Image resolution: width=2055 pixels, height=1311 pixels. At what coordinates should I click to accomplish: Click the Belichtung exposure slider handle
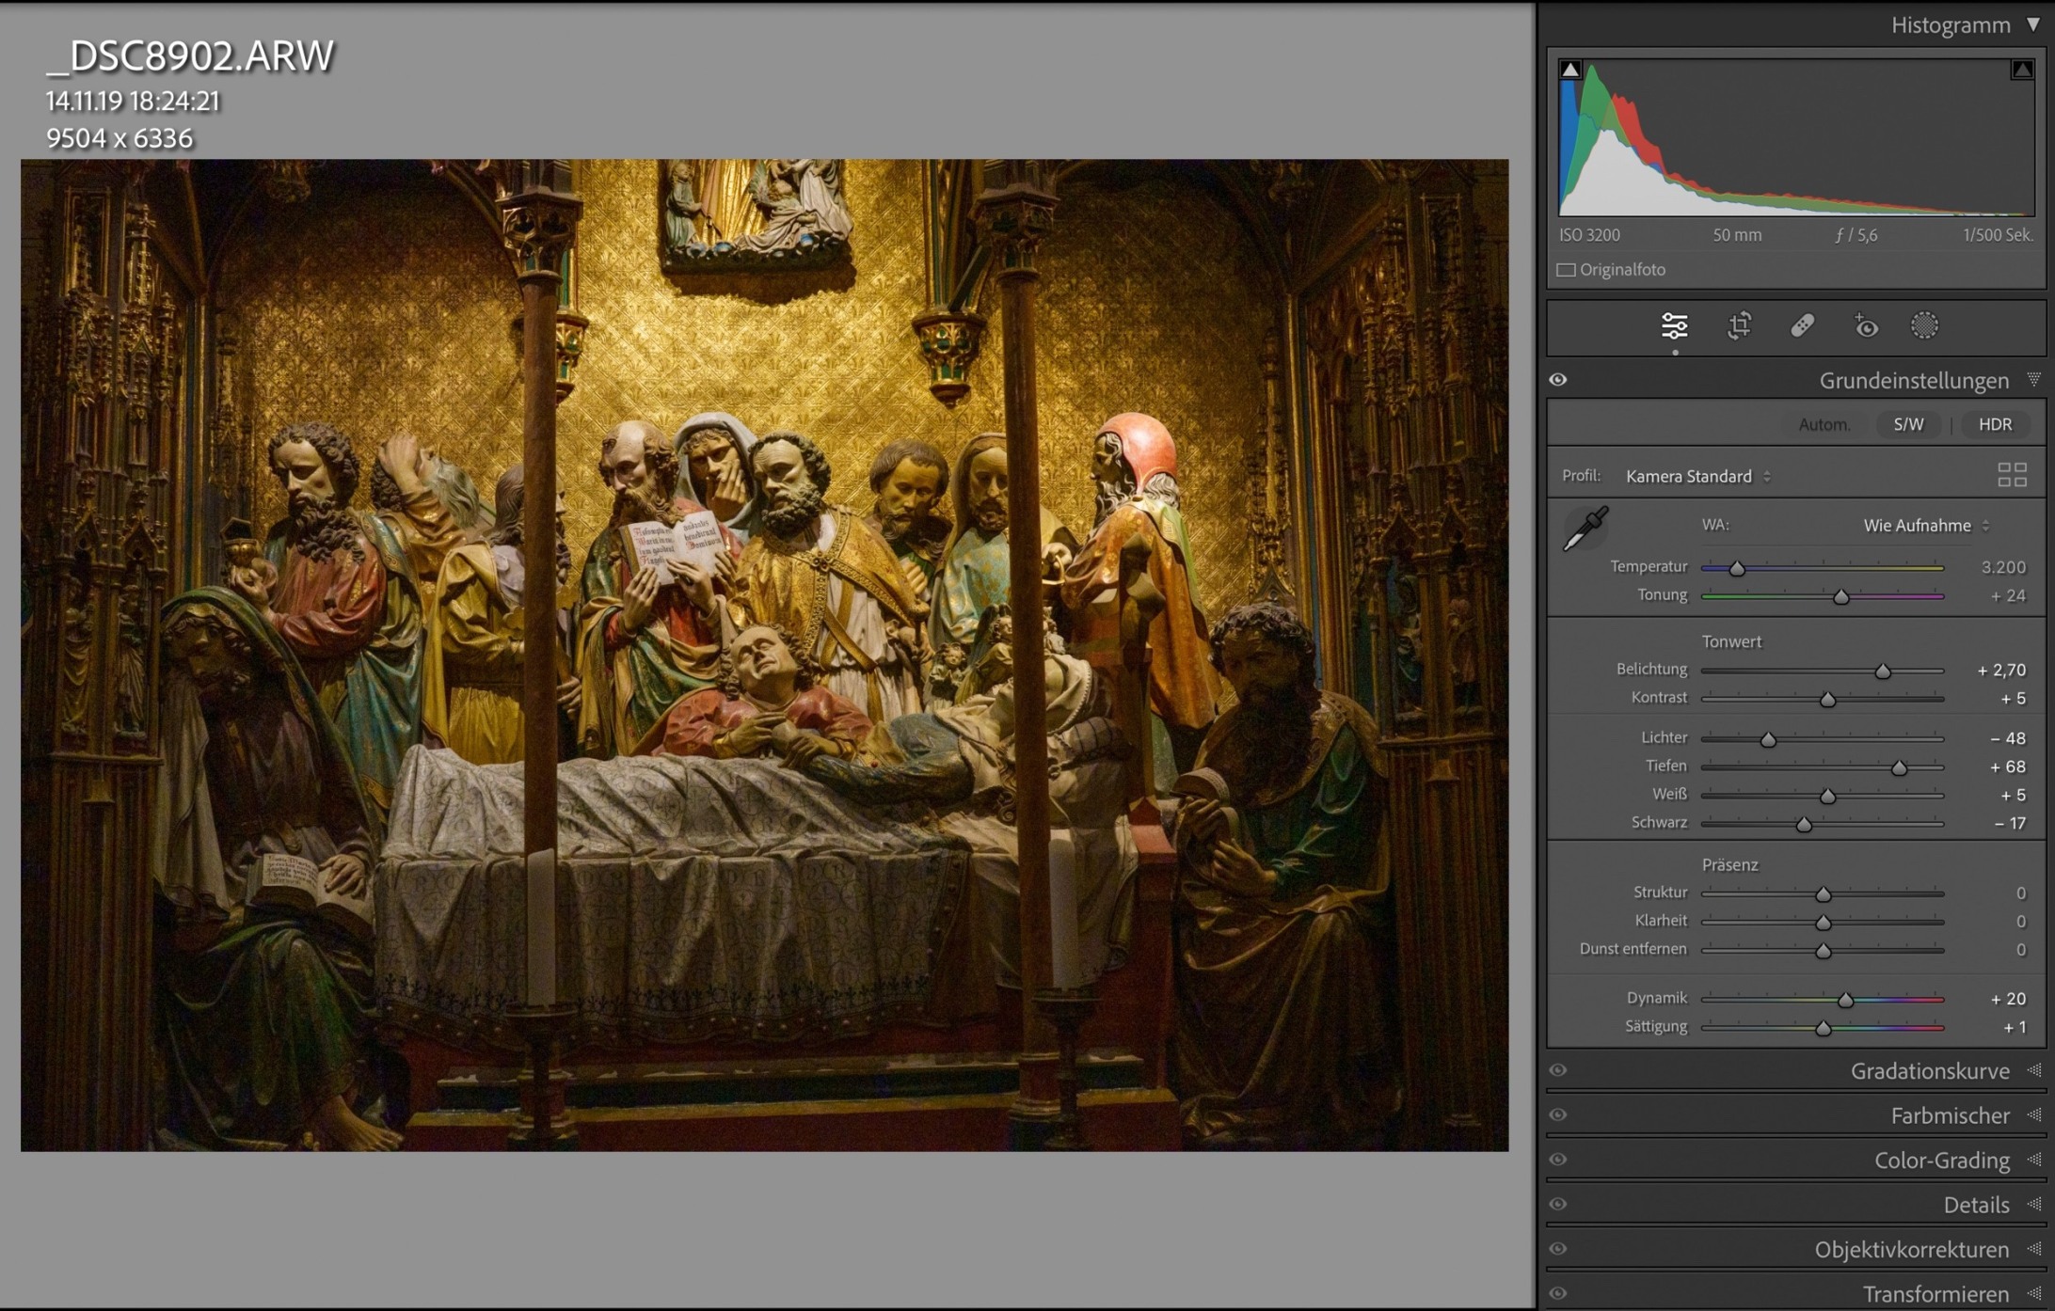[1882, 671]
